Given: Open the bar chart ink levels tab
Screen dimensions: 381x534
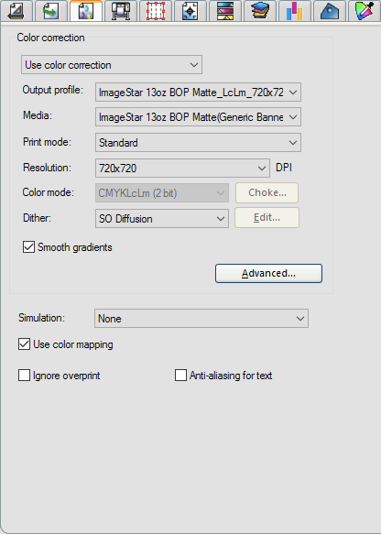Looking at the screenshot, I should click(x=294, y=11).
